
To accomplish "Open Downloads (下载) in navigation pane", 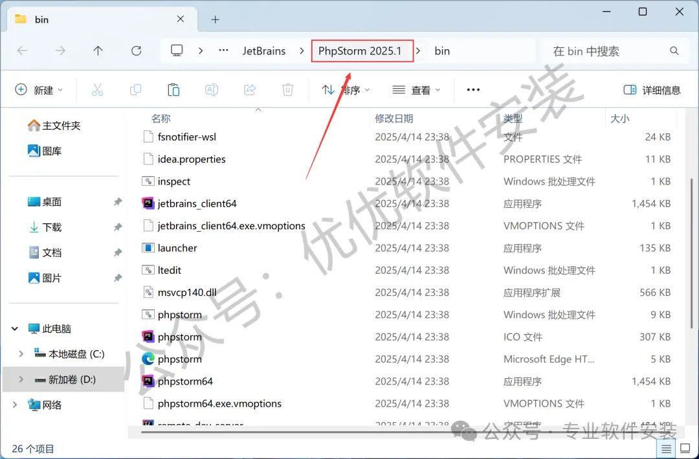I will 45,227.
